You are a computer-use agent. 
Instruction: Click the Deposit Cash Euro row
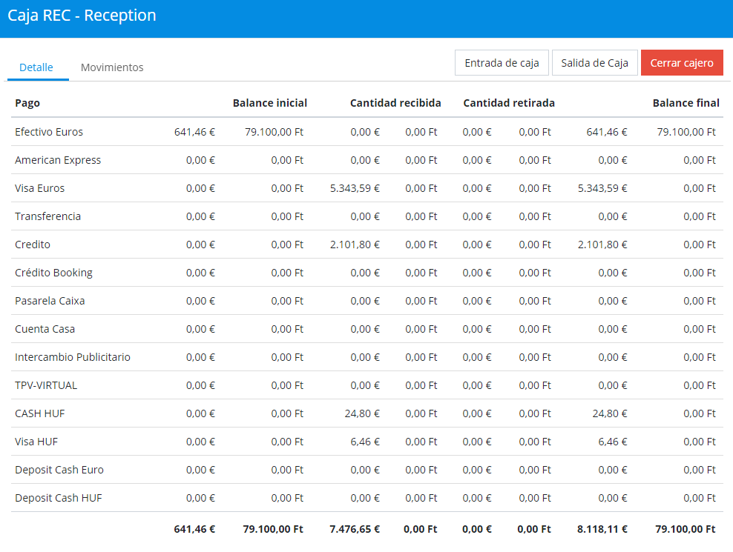pos(59,470)
